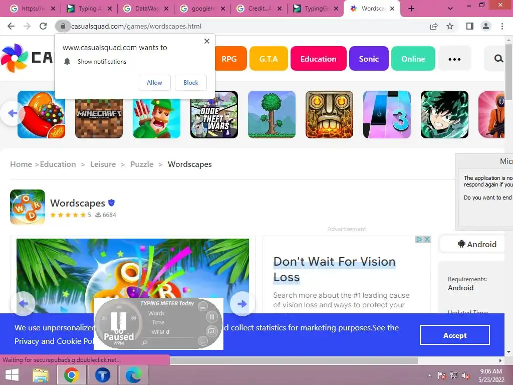Open the Education category
Viewport: 513px width, 385px height.
click(318, 59)
